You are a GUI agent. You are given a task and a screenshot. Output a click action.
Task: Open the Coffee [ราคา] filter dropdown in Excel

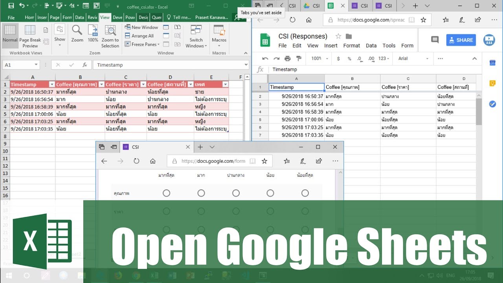[143, 85]
